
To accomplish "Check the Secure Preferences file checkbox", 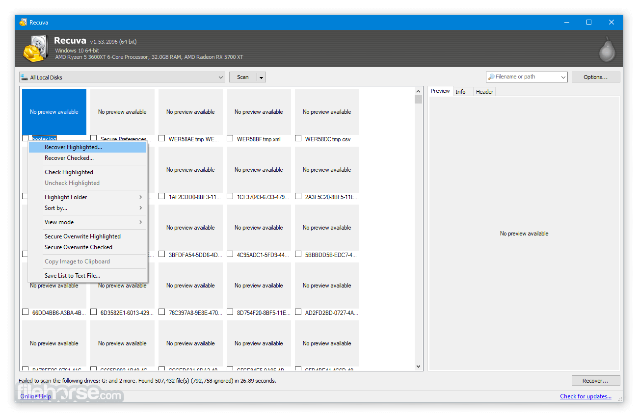I will click(94, 138).
